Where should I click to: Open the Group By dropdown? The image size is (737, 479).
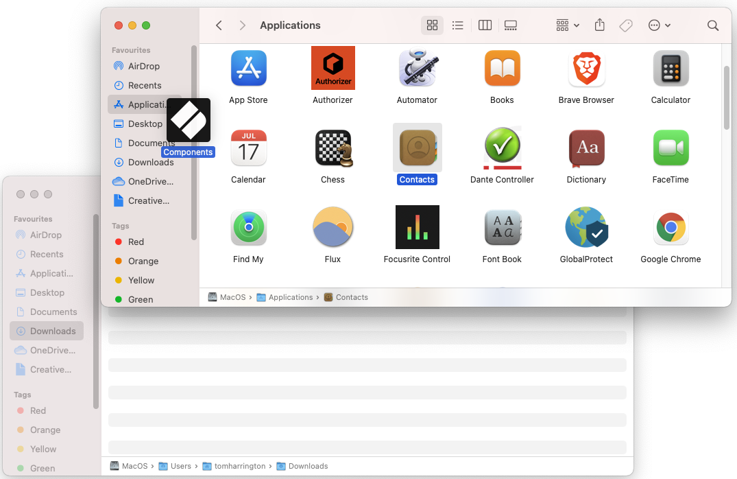[568, 25]
